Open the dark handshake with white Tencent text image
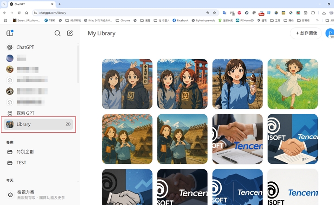The image size is (334, 205). click(182, 187)
